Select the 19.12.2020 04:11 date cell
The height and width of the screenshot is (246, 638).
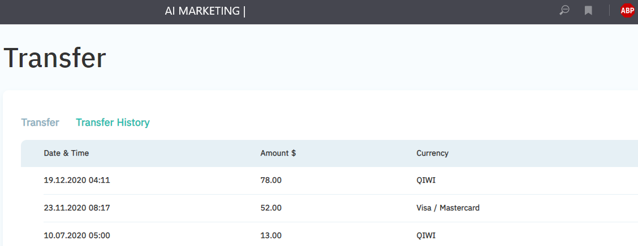pyautogui.click(x=76, y=181)
